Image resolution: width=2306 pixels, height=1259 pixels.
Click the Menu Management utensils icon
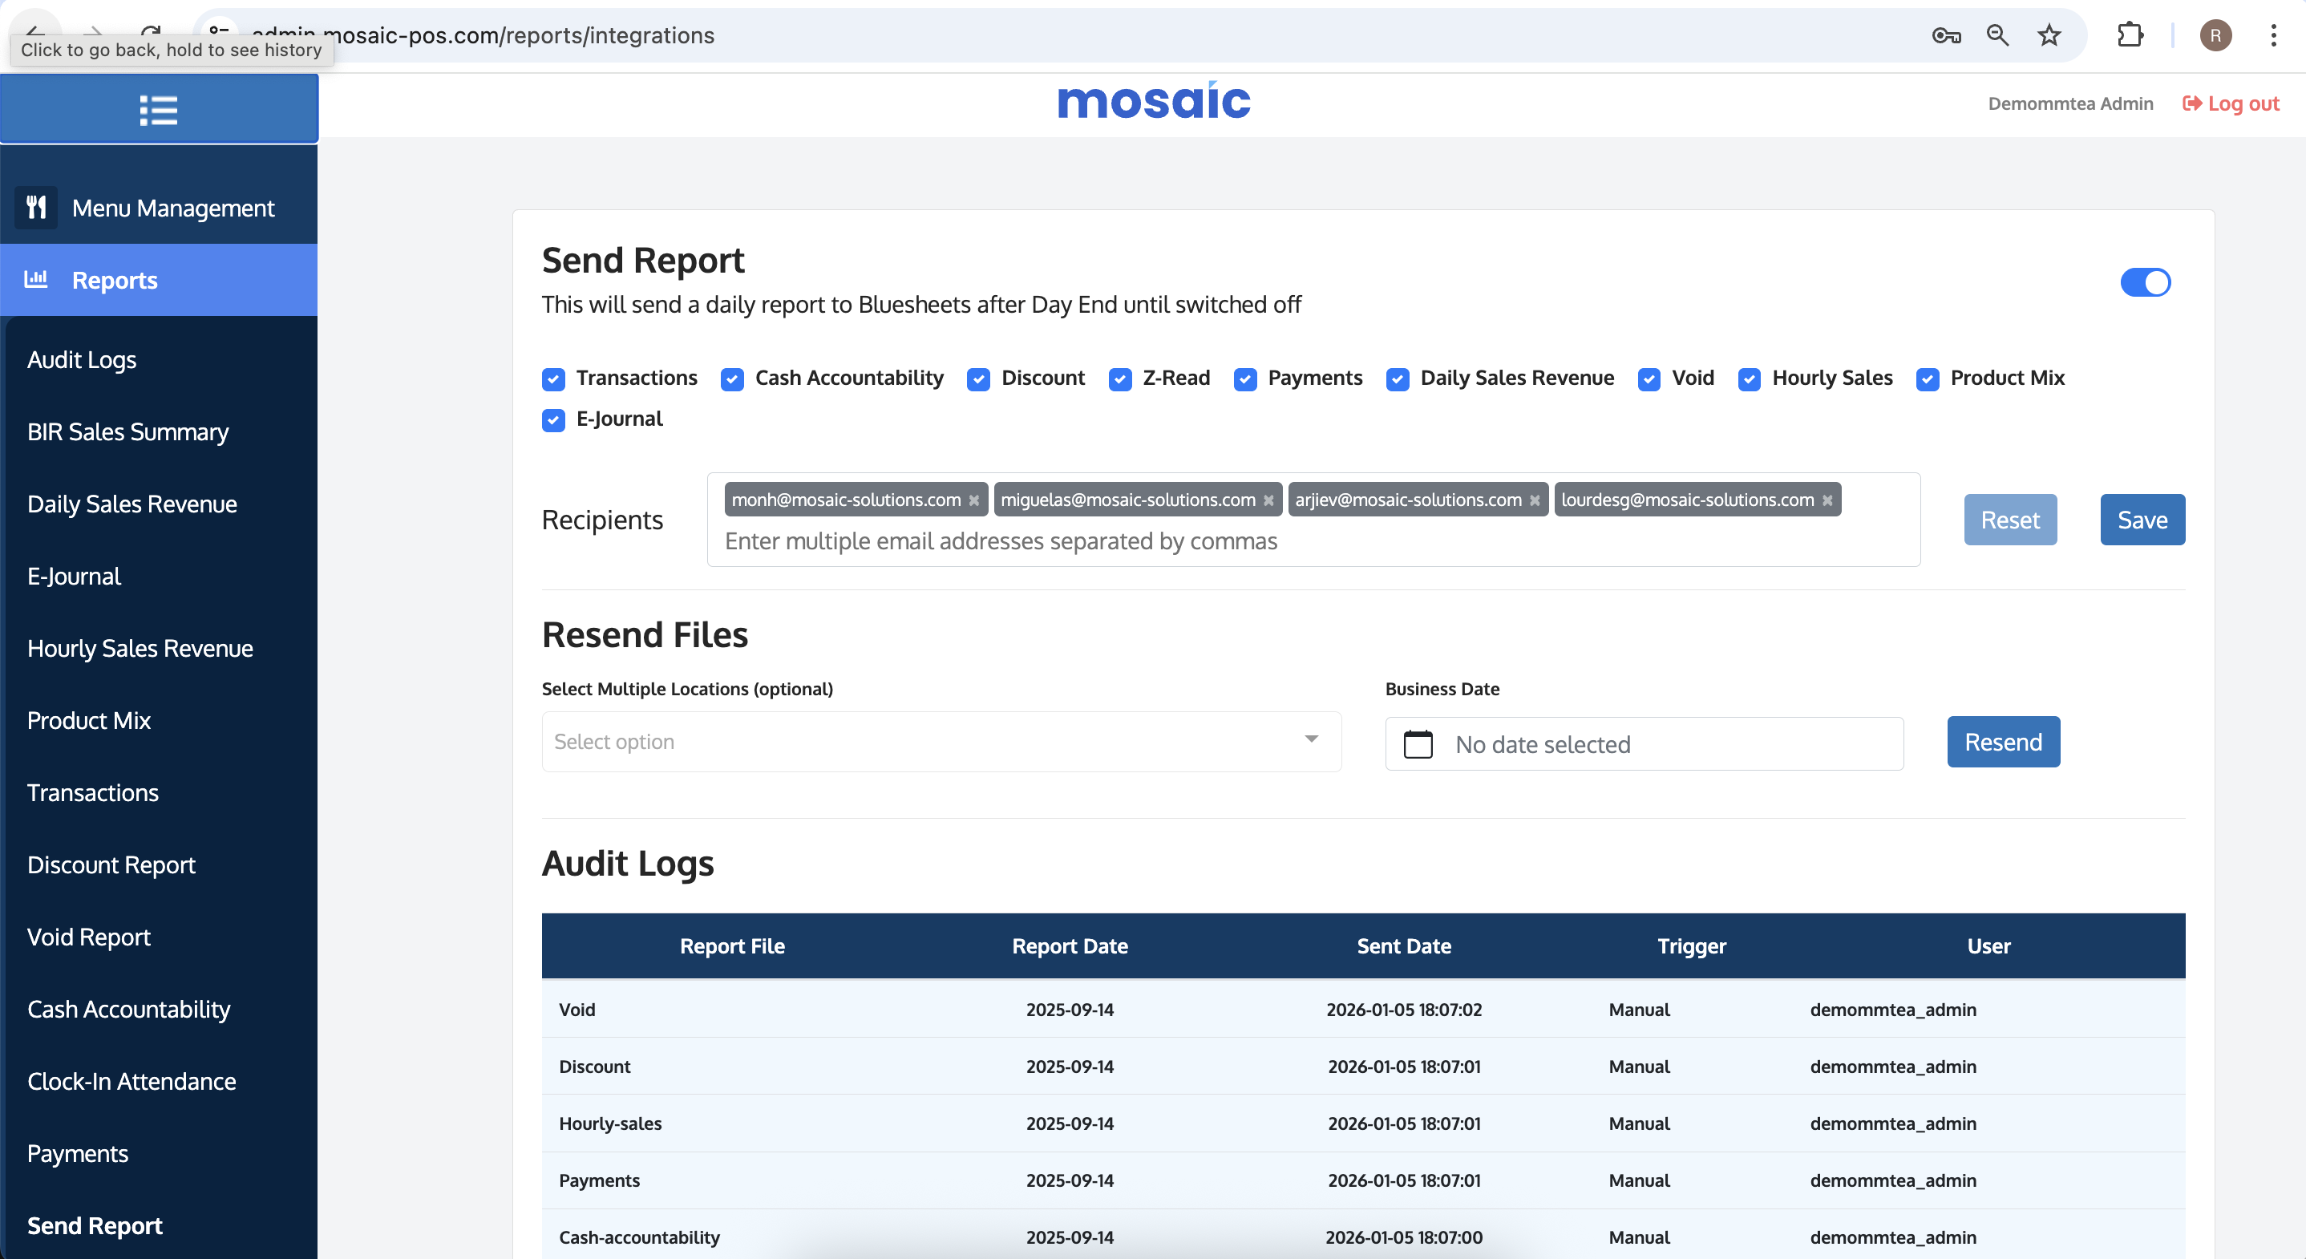[x=36, y=208]
